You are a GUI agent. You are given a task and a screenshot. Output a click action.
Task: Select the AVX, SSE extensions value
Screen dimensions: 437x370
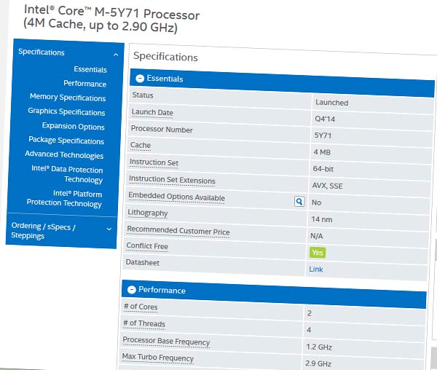pos(328,186)
